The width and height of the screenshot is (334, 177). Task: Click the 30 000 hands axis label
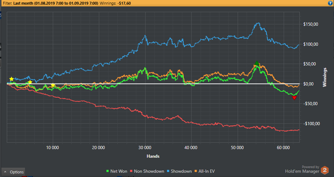tap(145, 147)
